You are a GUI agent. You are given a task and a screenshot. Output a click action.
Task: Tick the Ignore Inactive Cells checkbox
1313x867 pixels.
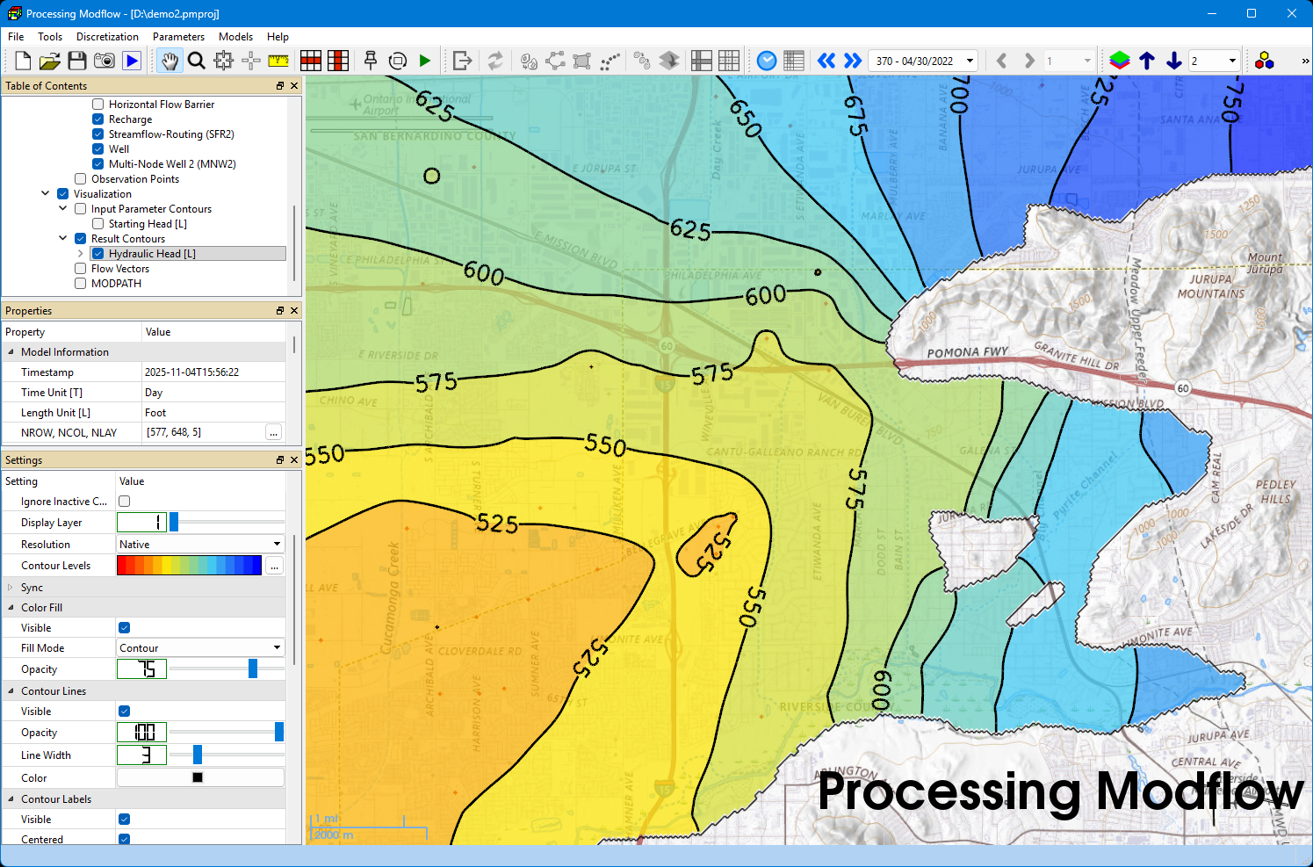[125, 502]
